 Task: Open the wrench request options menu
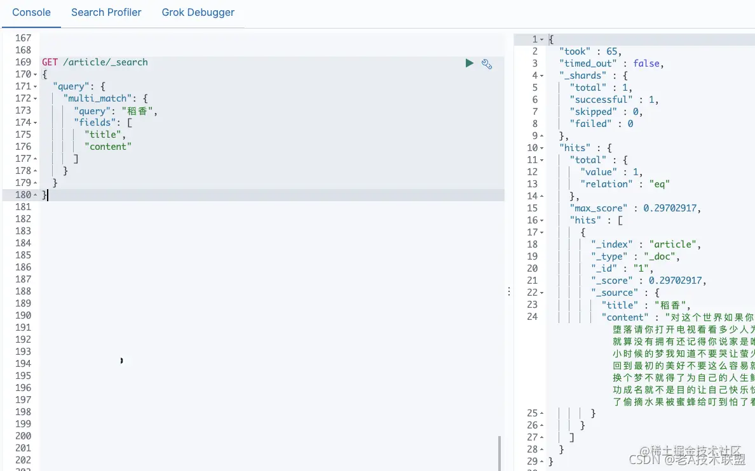click(x=487, y=64)
